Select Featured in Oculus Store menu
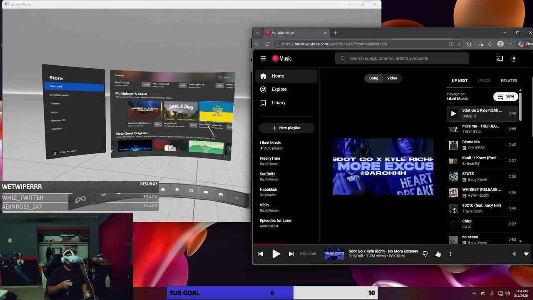 [74, 86]
